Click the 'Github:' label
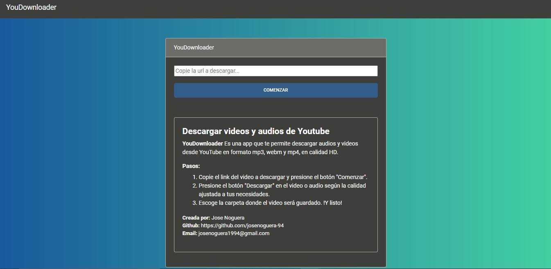 pos(191,225)
